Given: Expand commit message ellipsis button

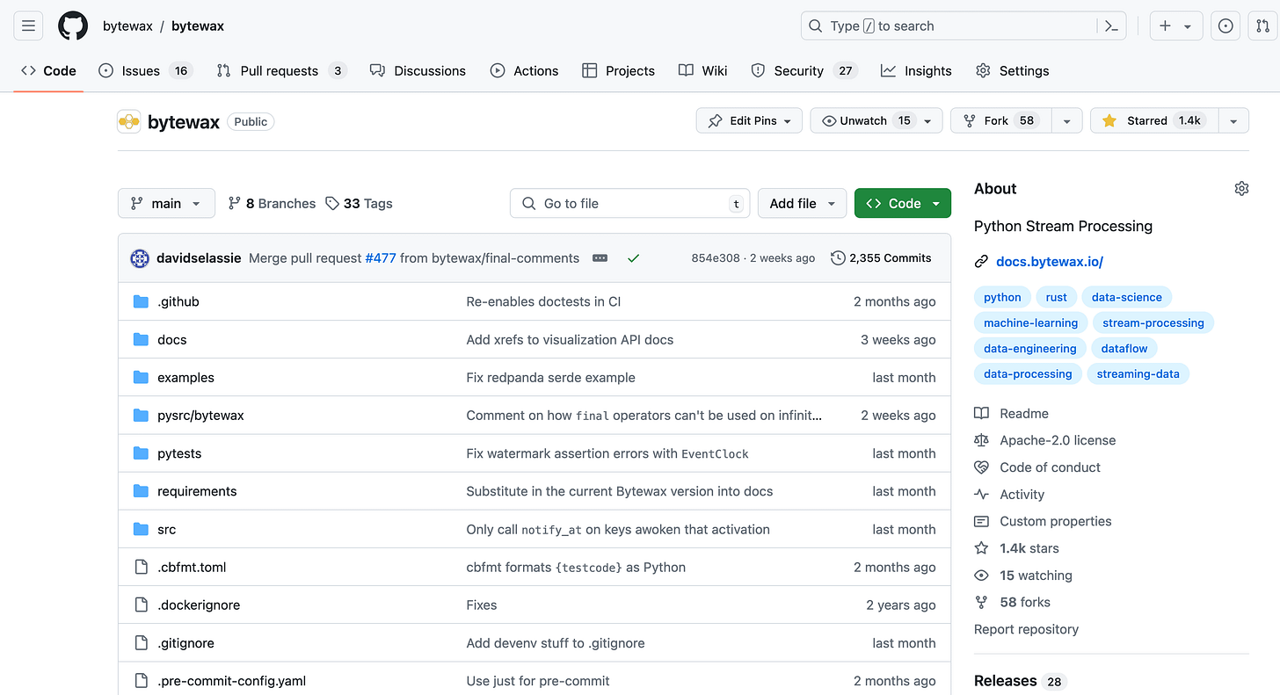Looking at the screenshot, I should [600, 258].
